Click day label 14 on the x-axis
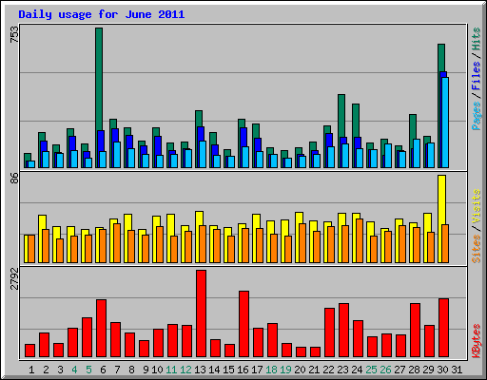Image resolution: width=487 pixels, height=380 pixels. pyautogui.click(x=214, y=370)
